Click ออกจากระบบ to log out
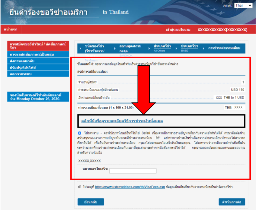The width and height of the screenshot is (256, 210). coord(38,74)
